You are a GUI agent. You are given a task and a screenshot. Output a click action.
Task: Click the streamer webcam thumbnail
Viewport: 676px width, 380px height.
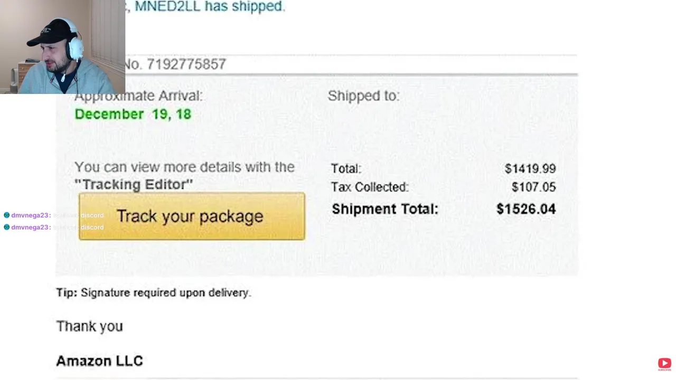pos(62,47)
